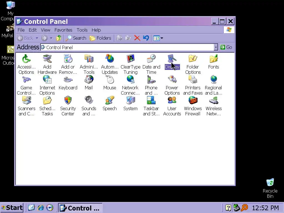Open the Help menu
Screen dimensions: 284x213
tap(96, 30)
